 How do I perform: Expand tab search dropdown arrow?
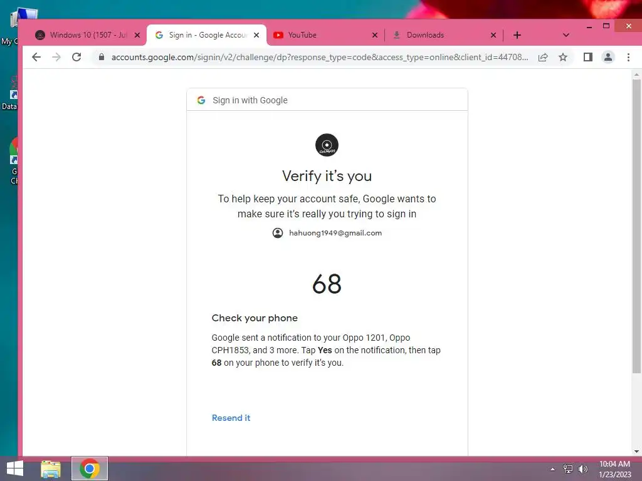click(566, 35)
